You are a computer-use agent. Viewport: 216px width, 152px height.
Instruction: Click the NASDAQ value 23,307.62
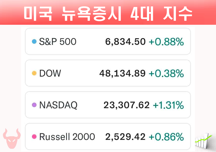(x=126, y=105)
